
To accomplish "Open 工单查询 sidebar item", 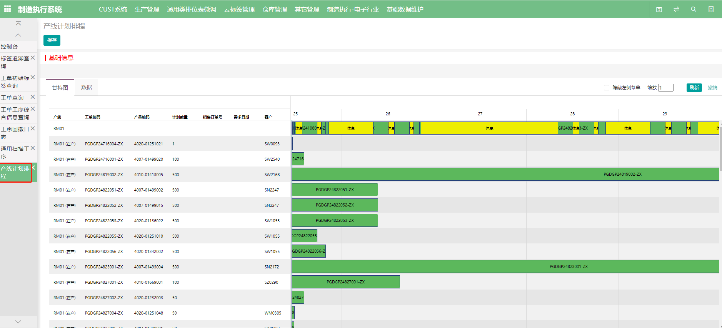I will tap(12, 98).
